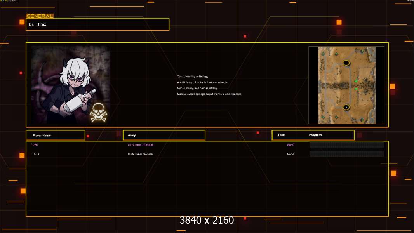
Task: Click the Team None value for player UFO
Action: point(290,154)
